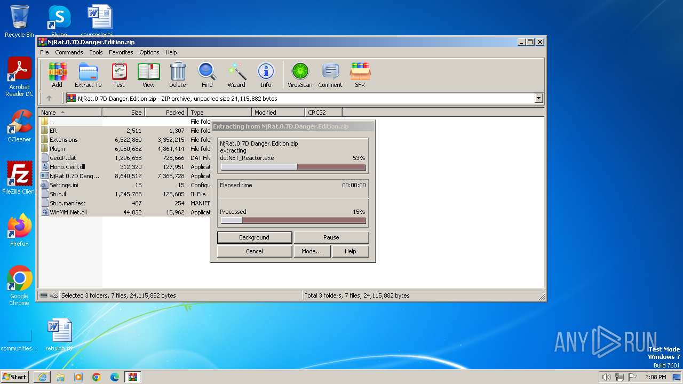Click the dotNET_Reactor.exe file progress bar

click(293, 167)
